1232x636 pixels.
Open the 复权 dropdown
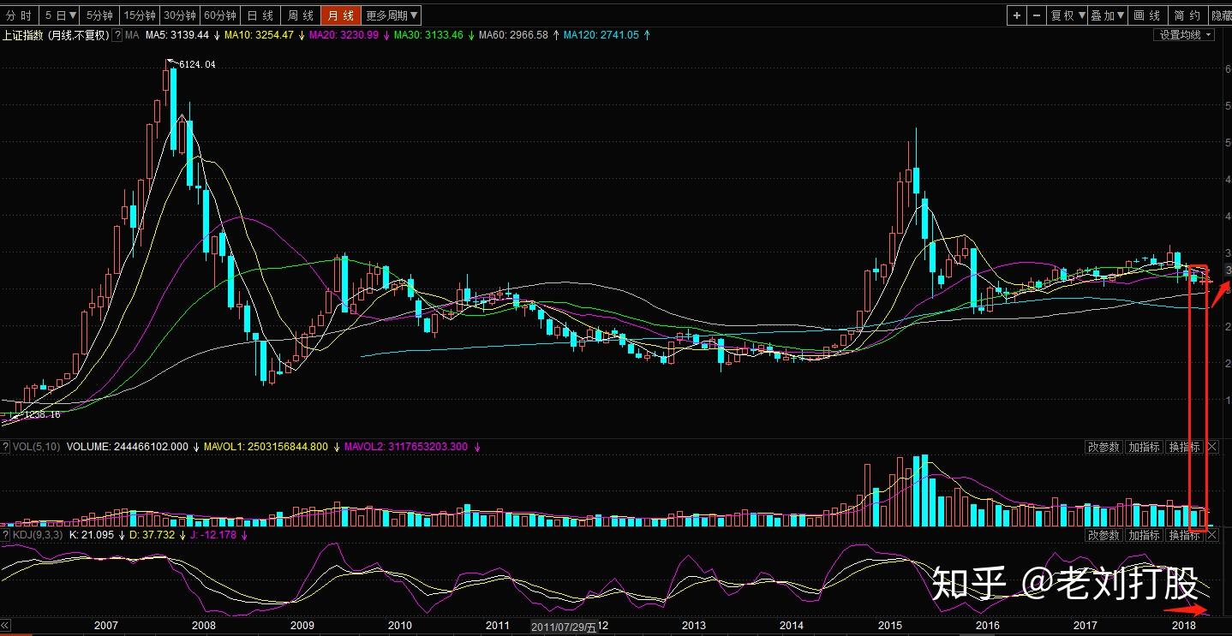[1068, 15]
